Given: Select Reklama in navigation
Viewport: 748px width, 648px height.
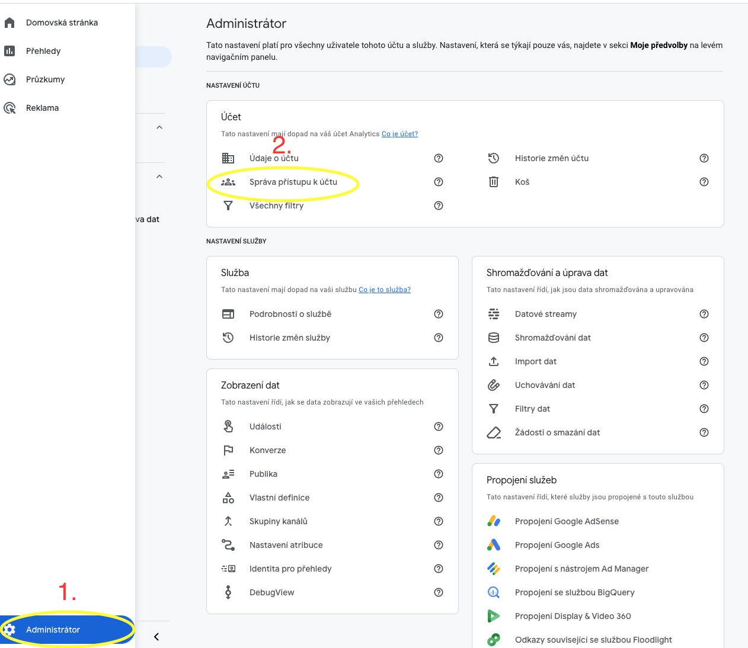Looking at the screenshot, I should tap(43, 108).
